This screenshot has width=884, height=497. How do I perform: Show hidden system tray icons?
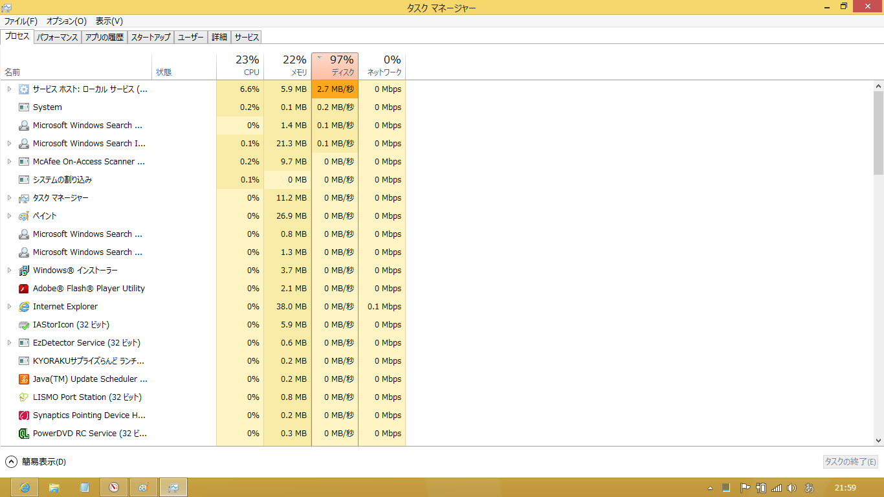[710, 488]
